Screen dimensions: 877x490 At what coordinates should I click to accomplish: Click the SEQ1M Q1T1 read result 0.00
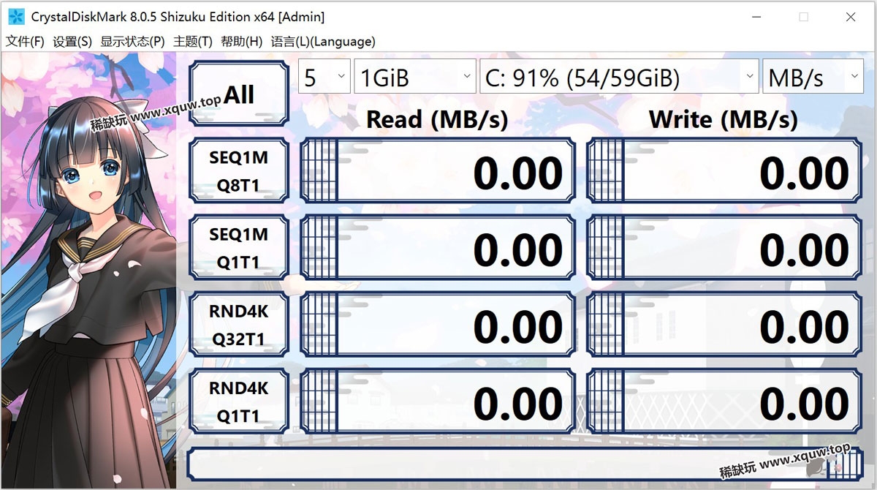pos(438,248)
